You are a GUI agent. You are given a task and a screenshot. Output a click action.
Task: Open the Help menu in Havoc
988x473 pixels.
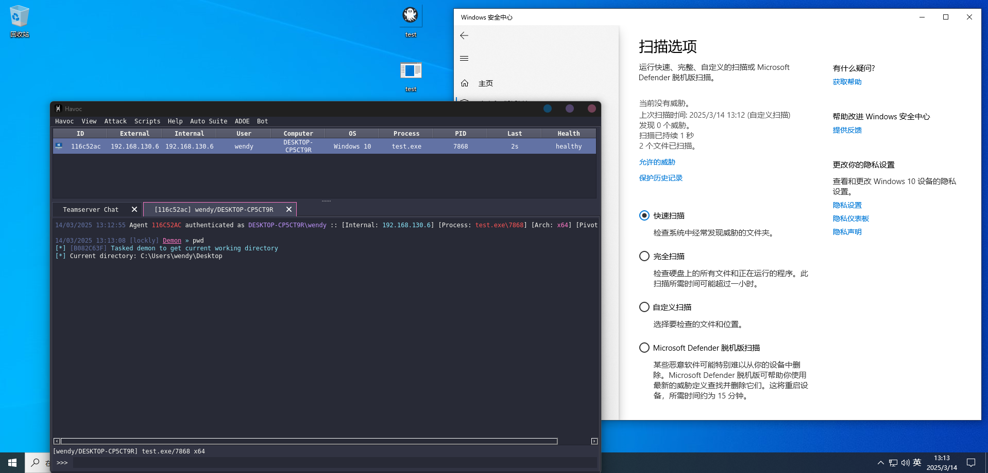click(175, 121)
